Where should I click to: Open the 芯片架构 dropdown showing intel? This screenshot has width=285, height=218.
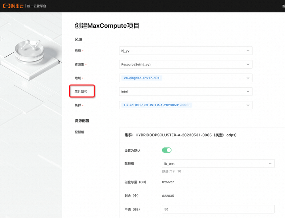point(186,92)
